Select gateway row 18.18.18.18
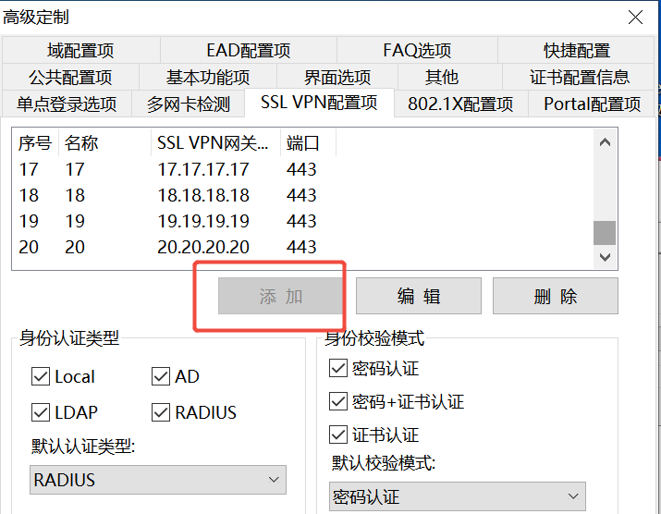The height and width of the screenshot is (514, 661). click(x=203, y=195)
